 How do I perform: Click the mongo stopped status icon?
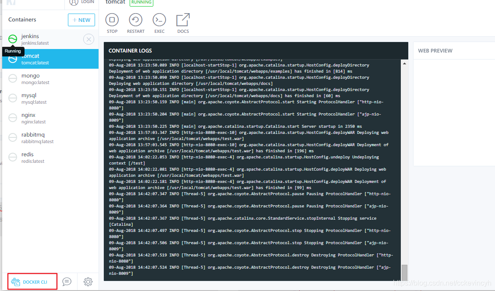[13, 78]
